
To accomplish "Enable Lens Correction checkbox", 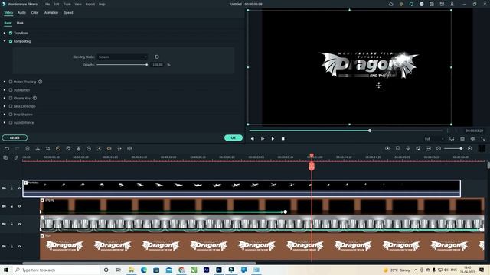I will 11,106.
